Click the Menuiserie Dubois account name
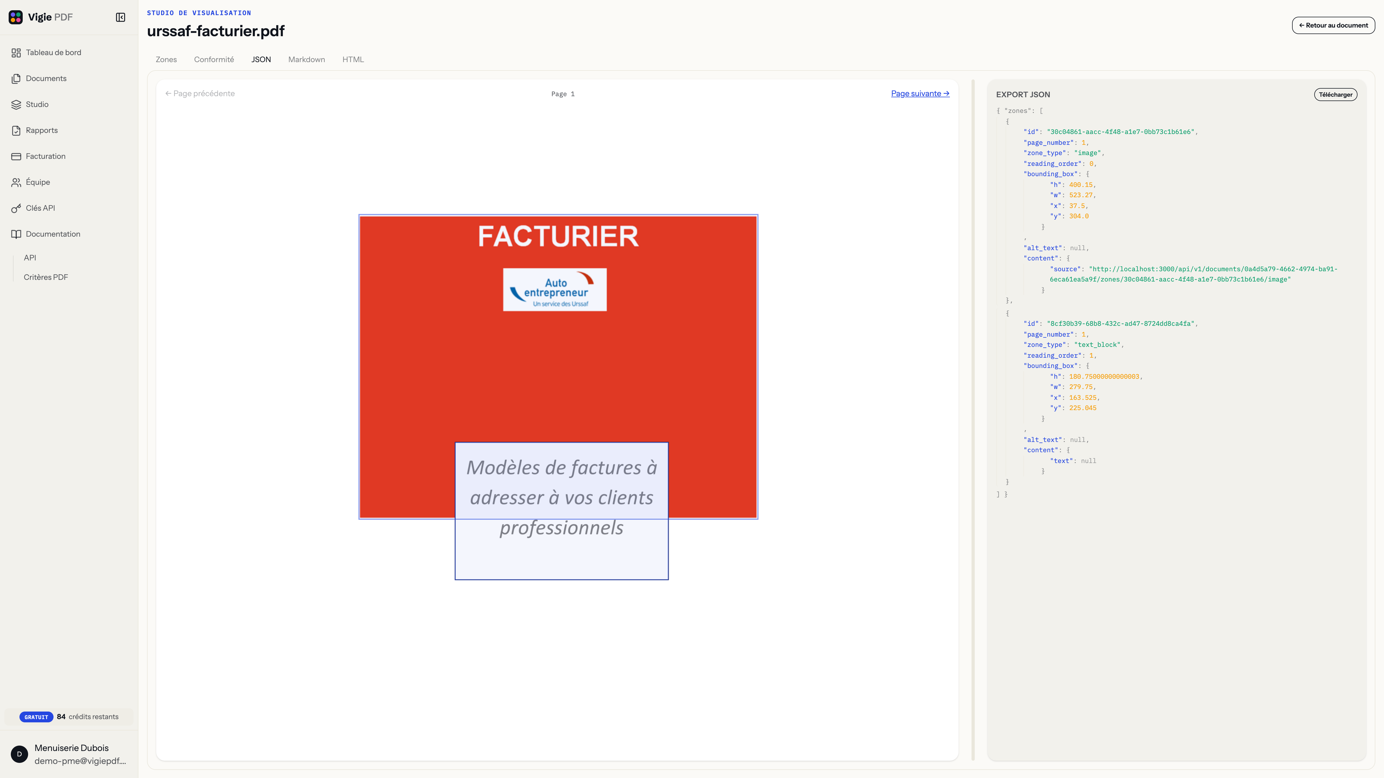Viewport: 1384px width, 778px height. [71, 748]
